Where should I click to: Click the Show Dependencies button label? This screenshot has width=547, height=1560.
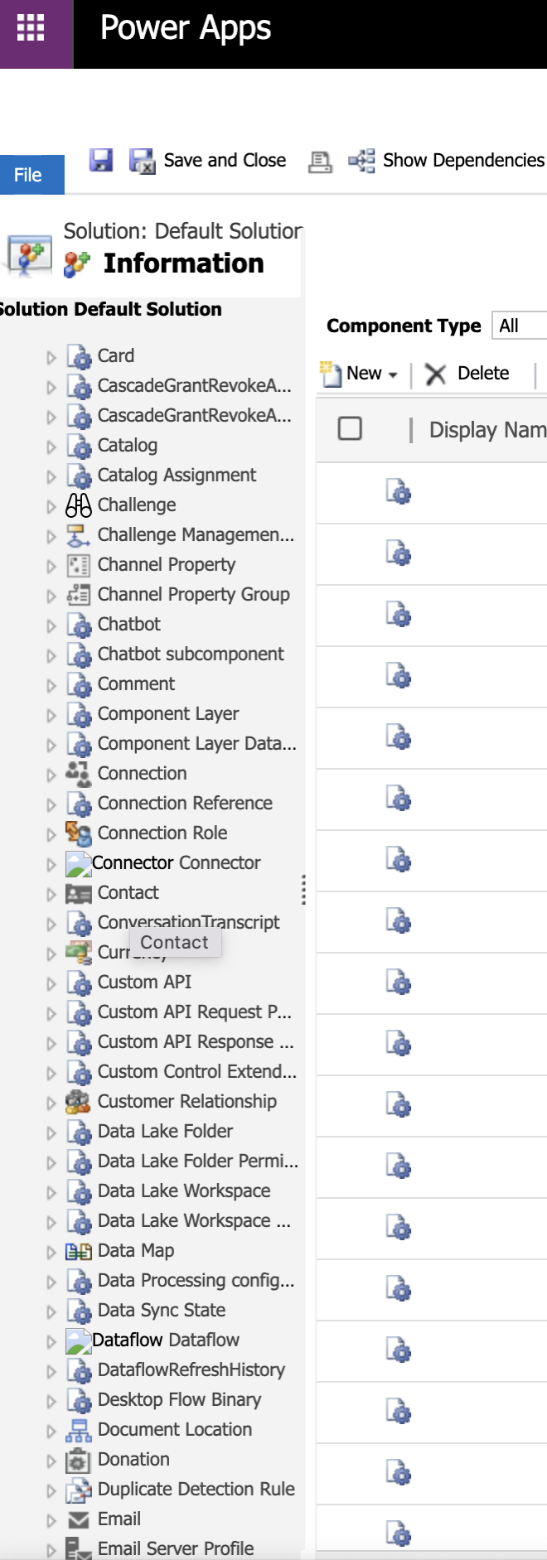click(463, 160)
